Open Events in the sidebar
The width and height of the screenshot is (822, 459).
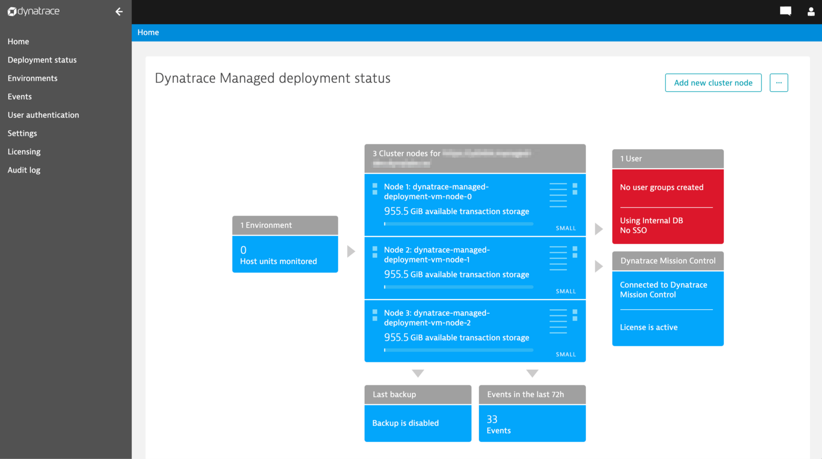pyautogui.click(x=20, y=97)
